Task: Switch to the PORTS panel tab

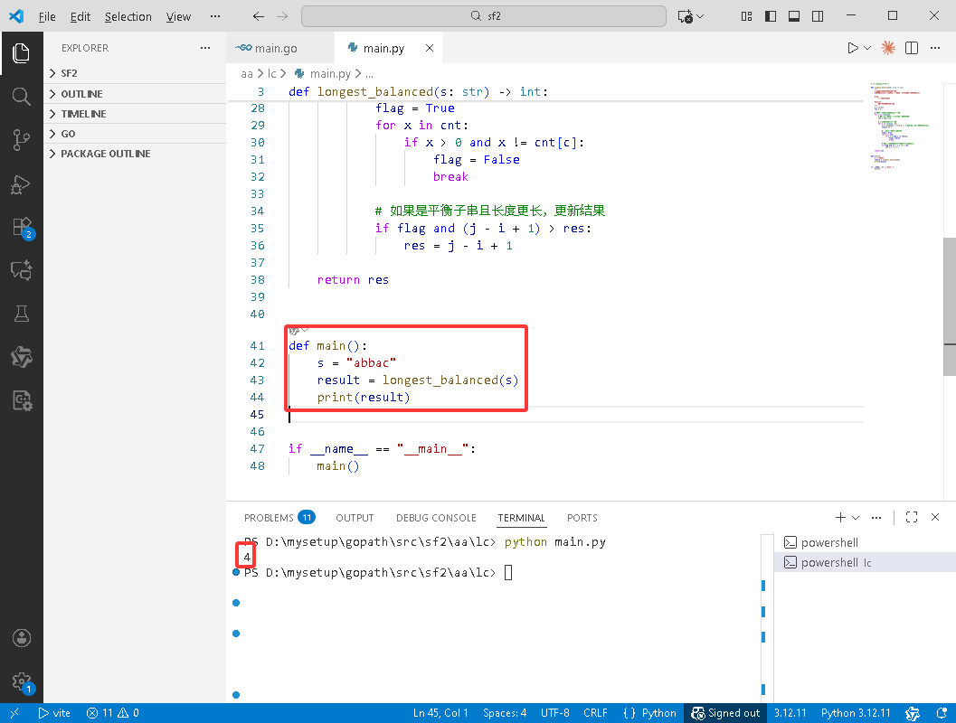Action: [582, 518]
